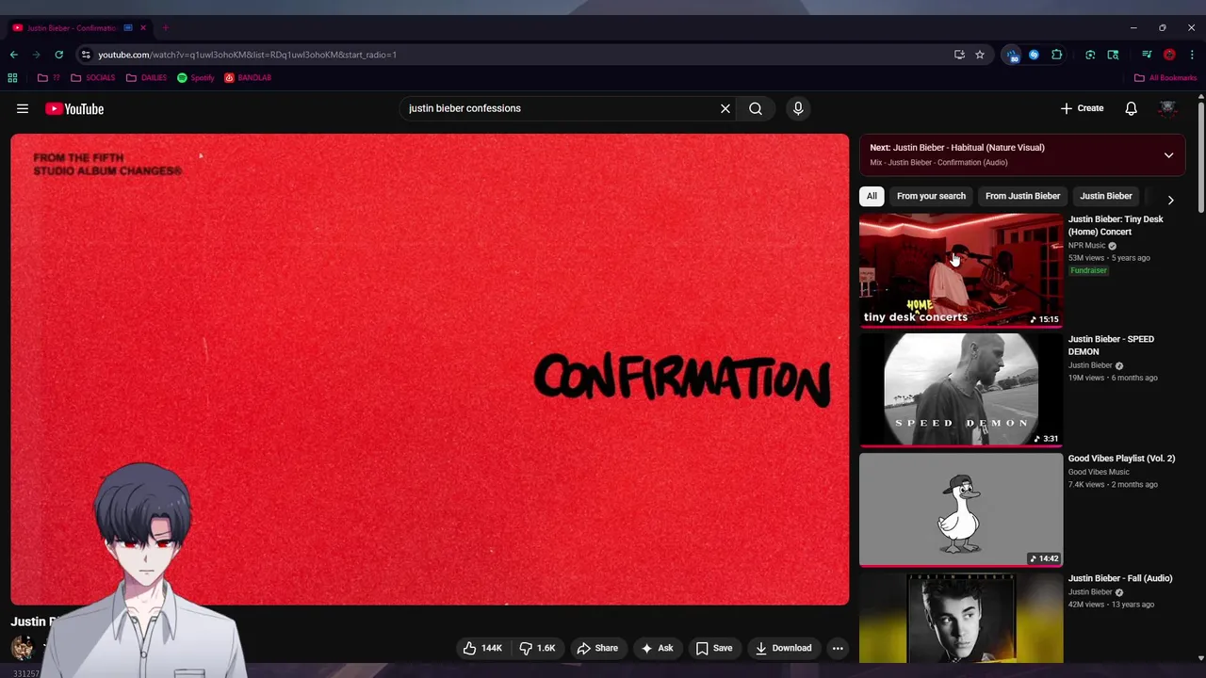Visit the Good Vibes Music channel
Screen dimensions: 1206x678
tap(1099, 472)
